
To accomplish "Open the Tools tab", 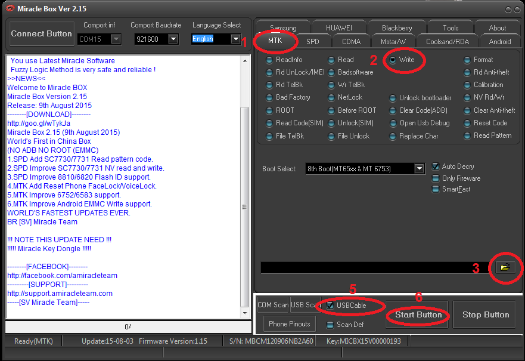I will 451,27.
